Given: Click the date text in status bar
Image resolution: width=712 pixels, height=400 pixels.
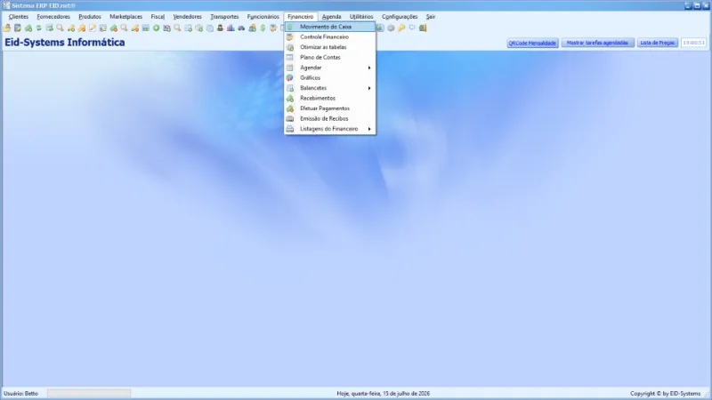Looking at the screenshot, I should 384,393.
